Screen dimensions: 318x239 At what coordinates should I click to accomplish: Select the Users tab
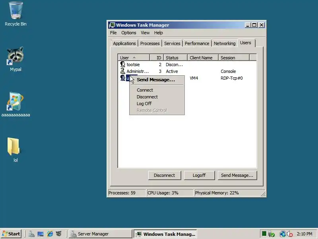(246, 43)
